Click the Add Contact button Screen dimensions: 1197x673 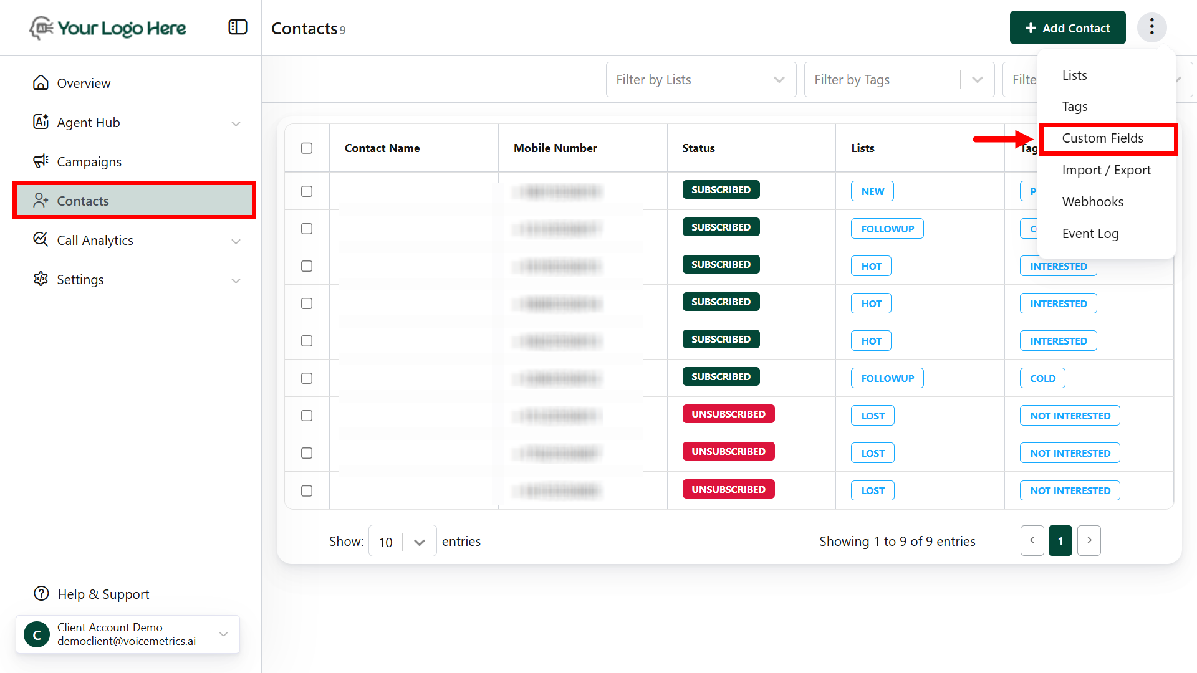coord(1067,28)
